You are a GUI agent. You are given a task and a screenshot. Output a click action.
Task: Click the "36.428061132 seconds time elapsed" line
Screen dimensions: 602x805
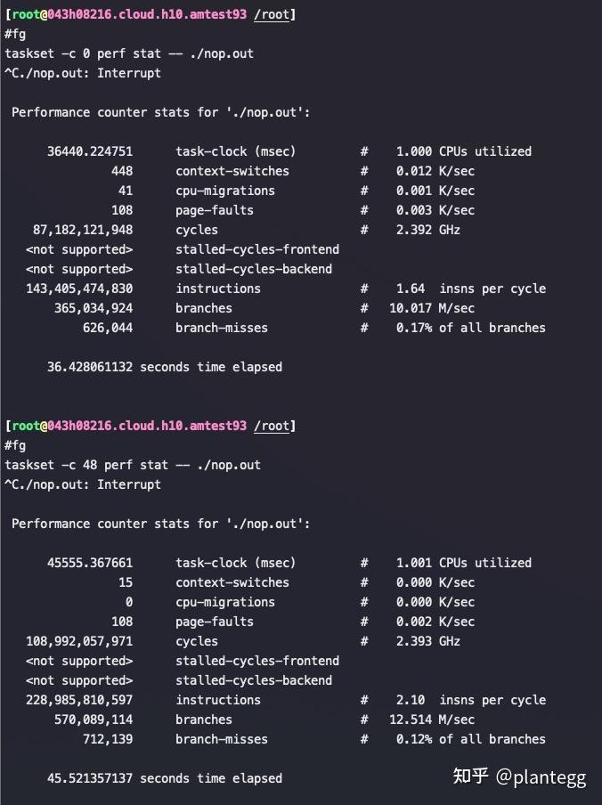pos(165,367)
